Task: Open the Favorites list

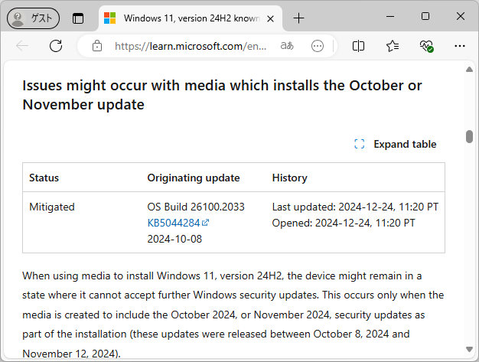Action: coord(393,46)
